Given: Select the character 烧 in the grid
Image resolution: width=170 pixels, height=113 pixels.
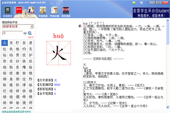Looking at the screenshot, I should click(x=5, y=103).
